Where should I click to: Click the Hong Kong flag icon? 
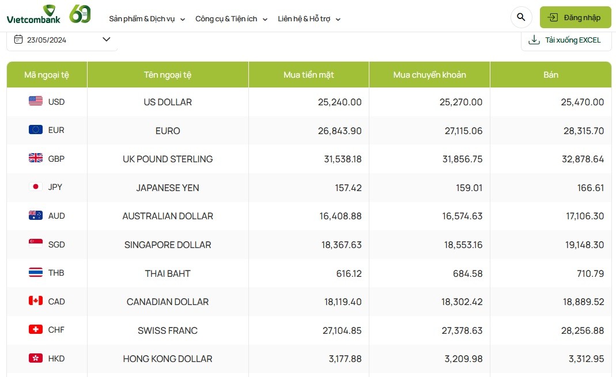(x=36, y=359)
